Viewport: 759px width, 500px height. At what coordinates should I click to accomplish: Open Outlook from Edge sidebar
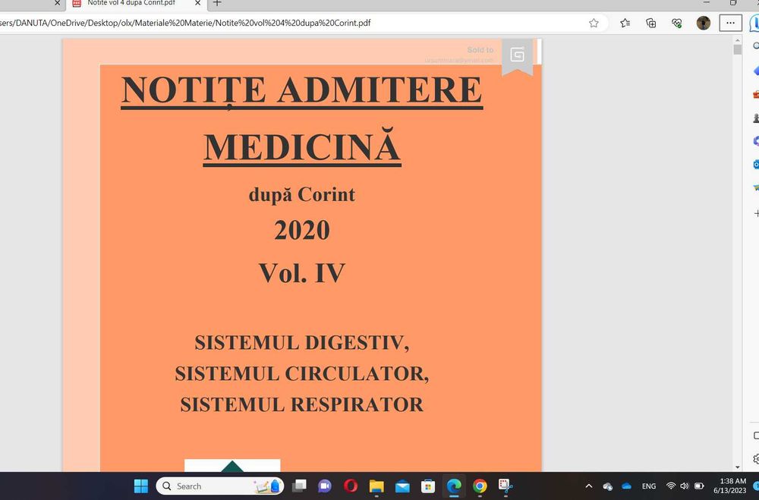[x=756, y=165]
